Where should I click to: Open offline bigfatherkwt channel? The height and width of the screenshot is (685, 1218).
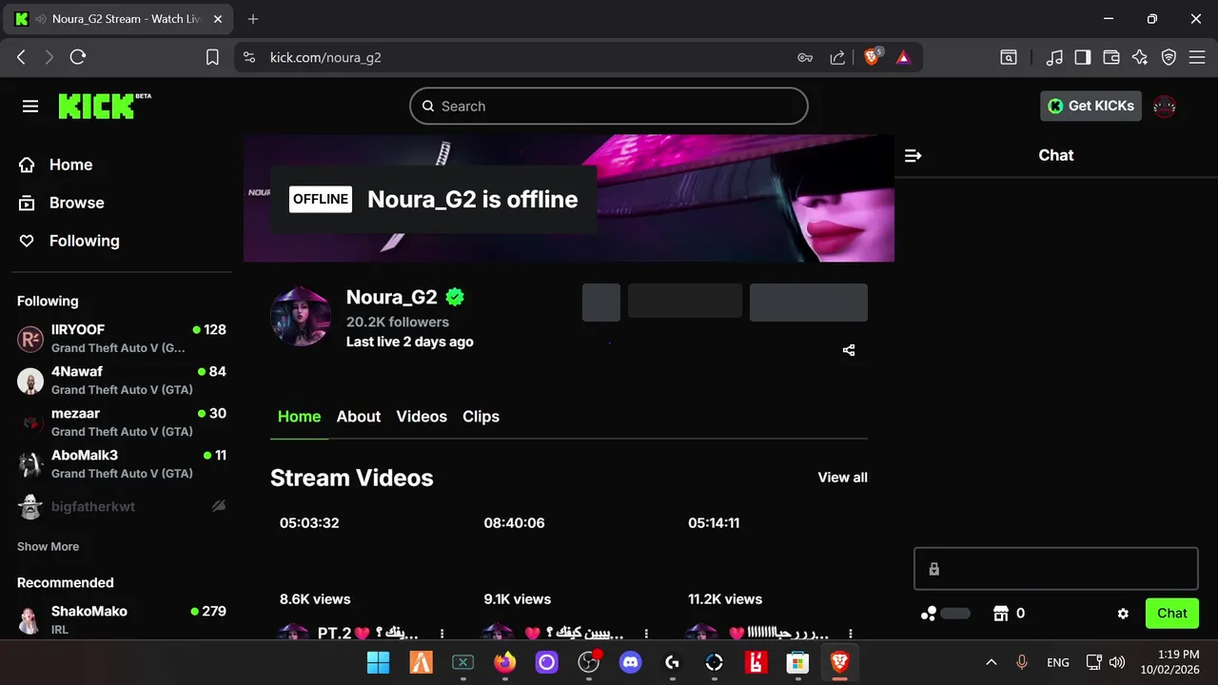click(122, 506)
